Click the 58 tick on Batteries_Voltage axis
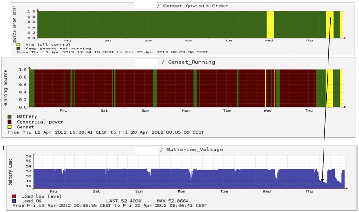 [x=28, y=156]
